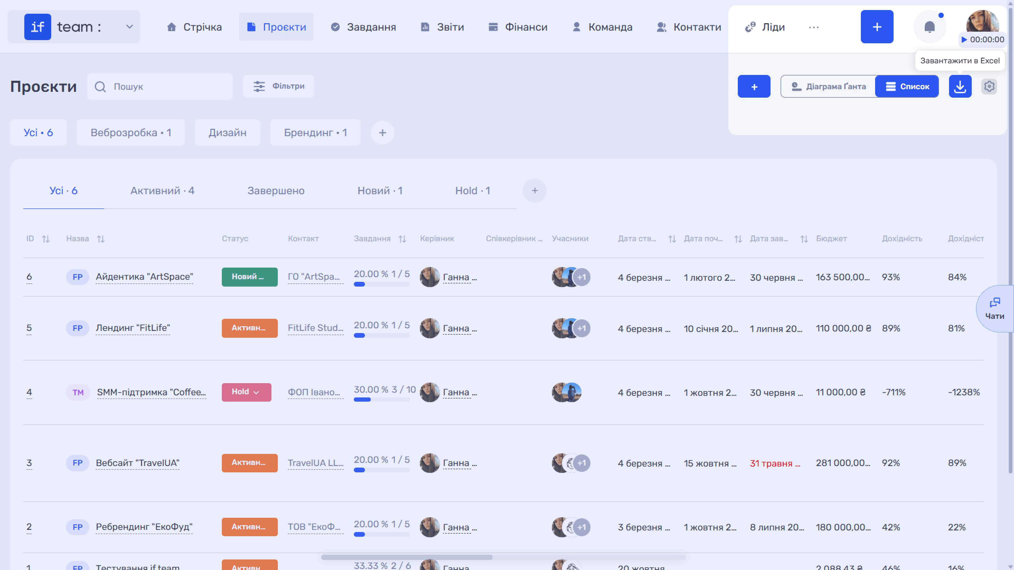Open project Айдентика "ArtSpace"
This screenshot has height=570, width=1014.
click(x=144, y=277)
